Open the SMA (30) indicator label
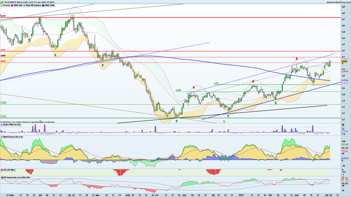Image resolution: width=351 pixels, height=197 pixels. (x=18, y=6)
